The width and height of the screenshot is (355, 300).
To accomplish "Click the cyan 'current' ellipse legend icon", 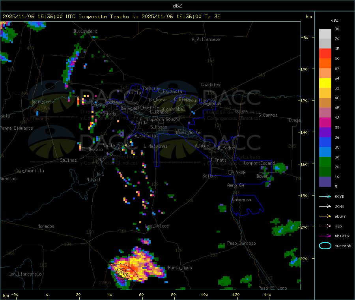I will coord(325,246).
